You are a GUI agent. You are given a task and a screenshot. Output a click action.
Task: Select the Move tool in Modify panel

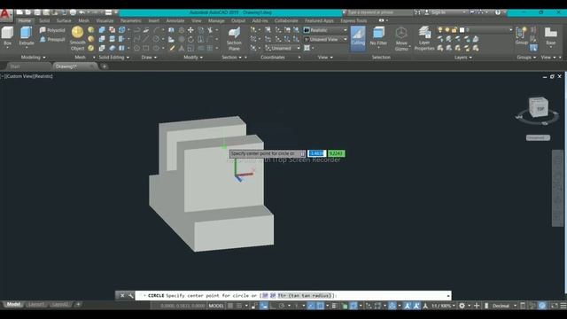tap(190, 30)
